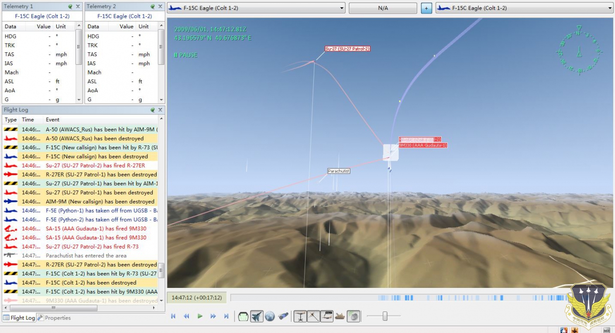Click Telemetry 1 Data column header
Image resolution: width=615 pixels, height=333 pixels.
pyautogui.click(x=13, y=26)
